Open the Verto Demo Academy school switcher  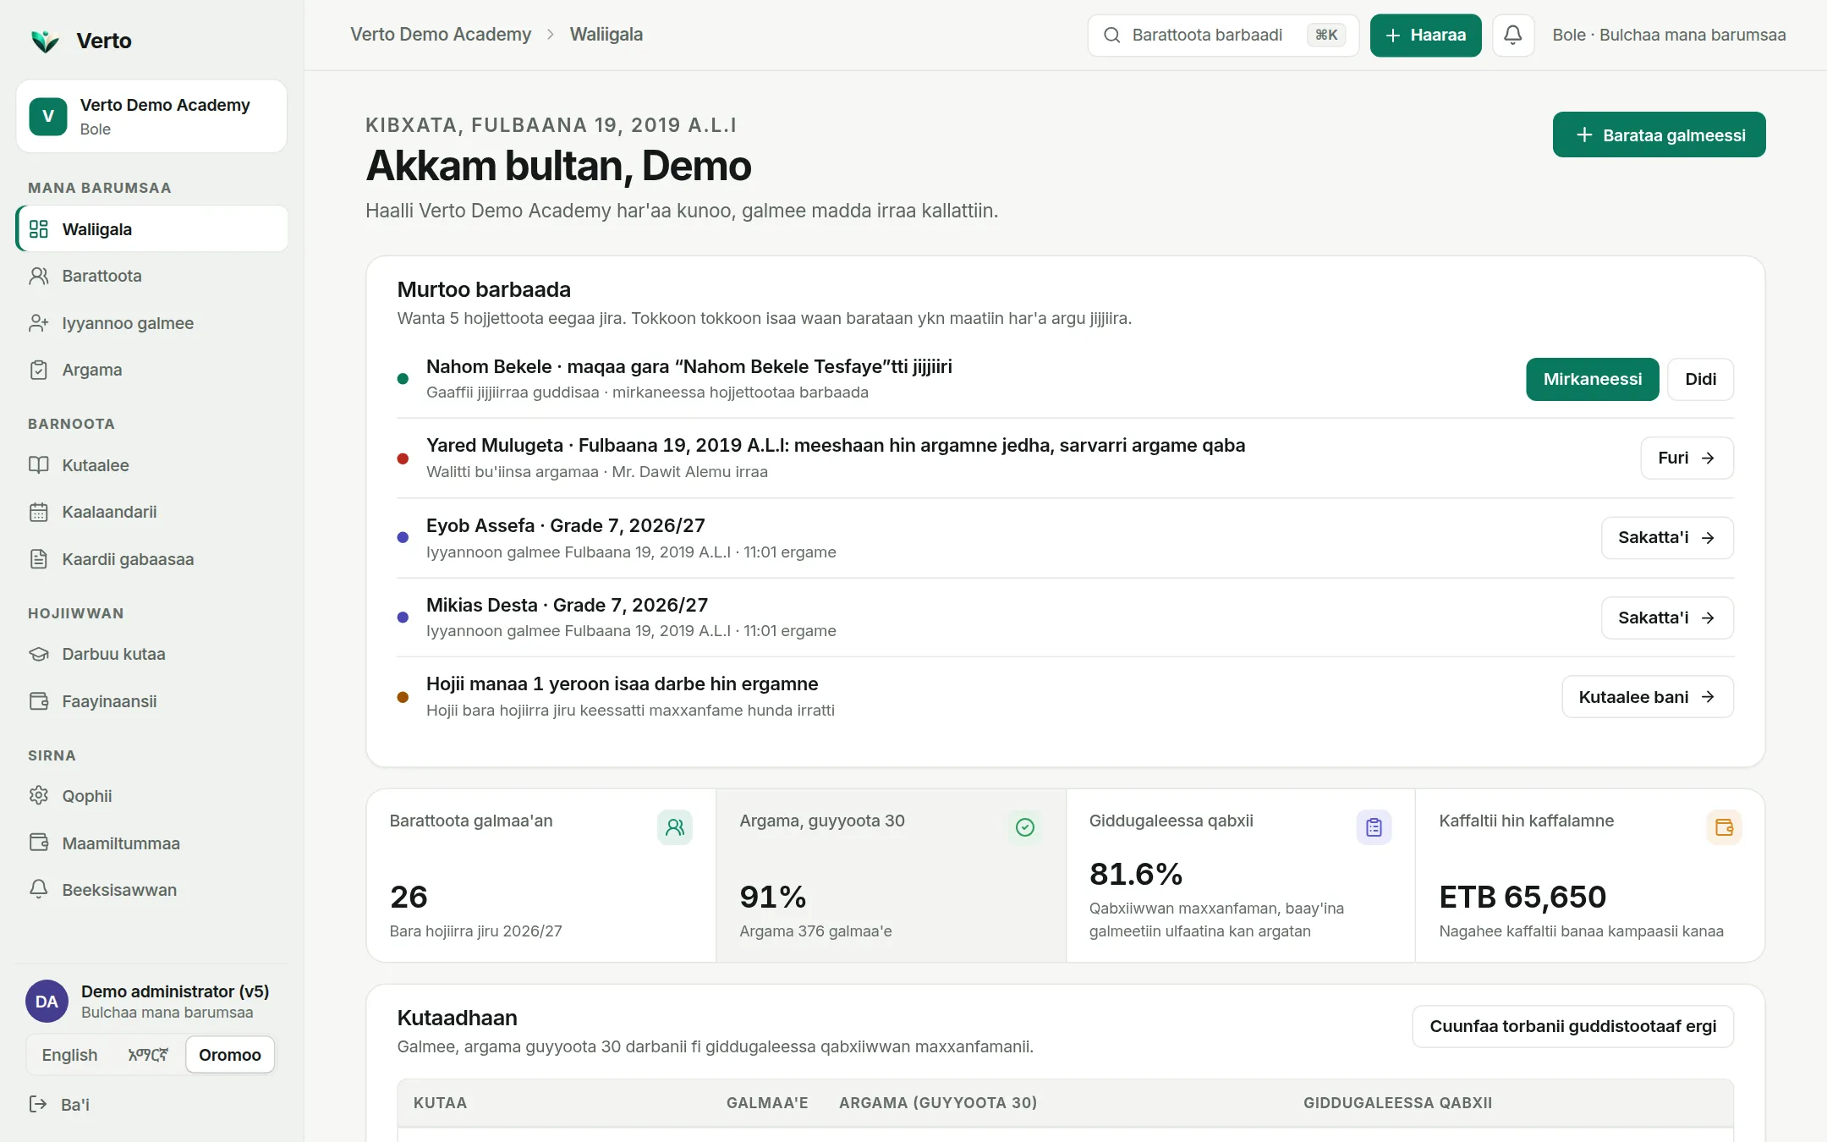click(151, 117)
